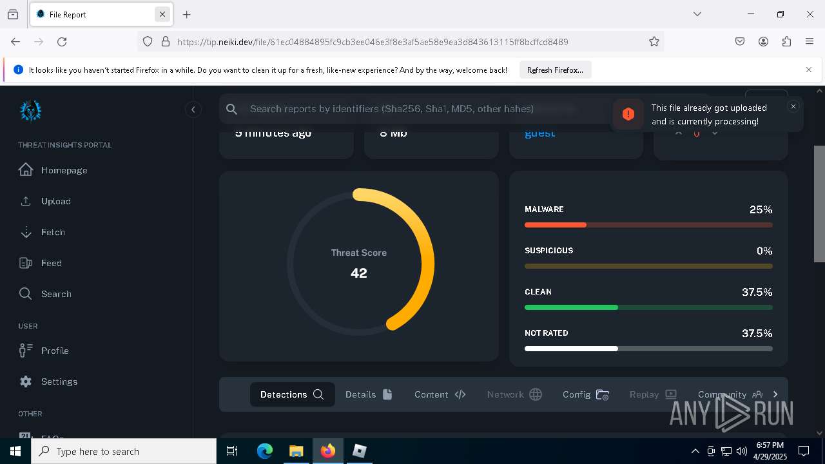Bookmark this page with the star icon

(654, 41)
